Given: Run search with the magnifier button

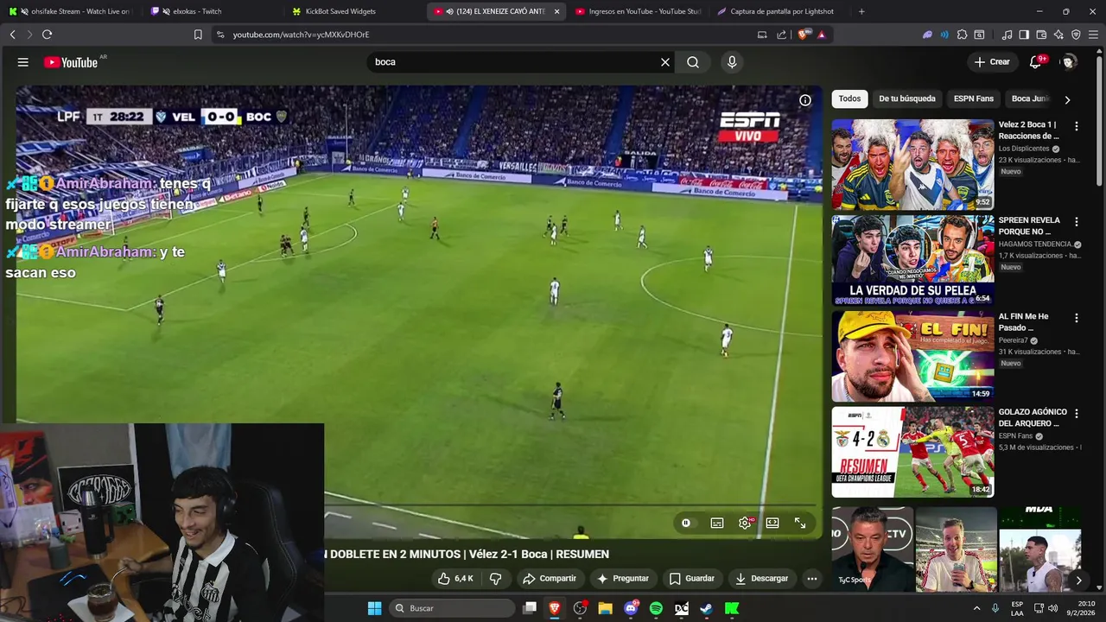Looking at the screenshot, I should click(693, 62).
